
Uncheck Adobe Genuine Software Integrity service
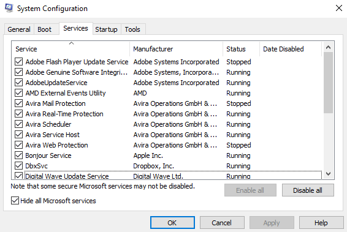(x=19, y=72)
